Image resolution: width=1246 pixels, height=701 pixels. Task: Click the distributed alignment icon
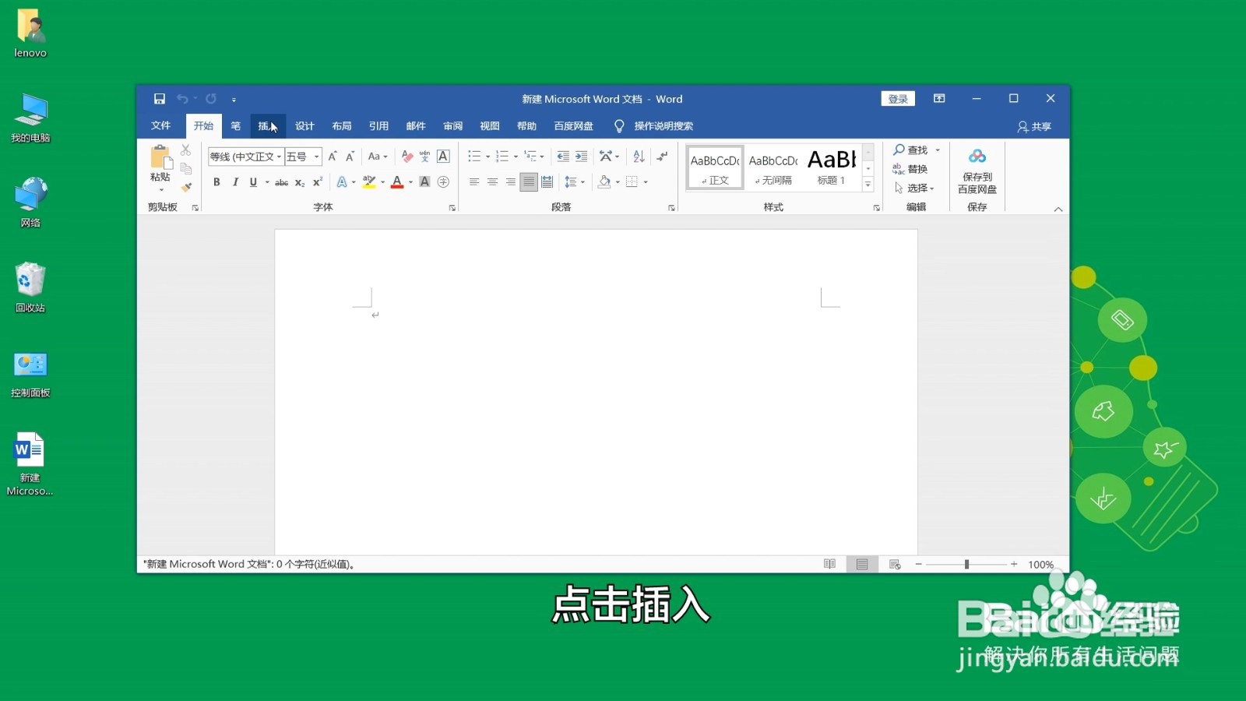coord(547,182)
